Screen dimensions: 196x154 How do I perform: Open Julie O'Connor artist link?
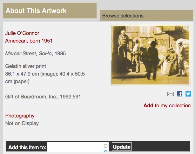tap(22, 33)
